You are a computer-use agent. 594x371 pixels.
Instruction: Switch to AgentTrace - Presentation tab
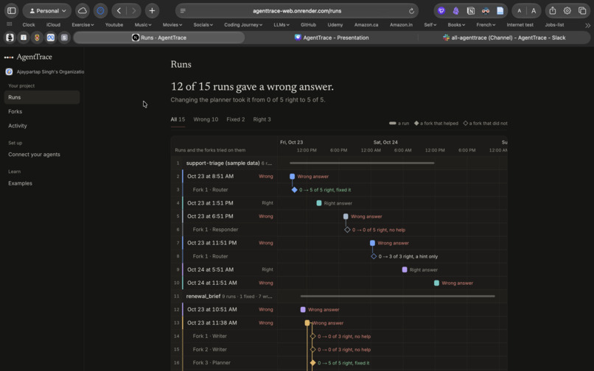pyautogui.click(x=332, y=38)
